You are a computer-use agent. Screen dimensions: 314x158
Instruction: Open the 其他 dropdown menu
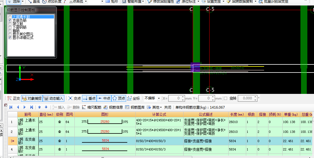coord(154,107)
